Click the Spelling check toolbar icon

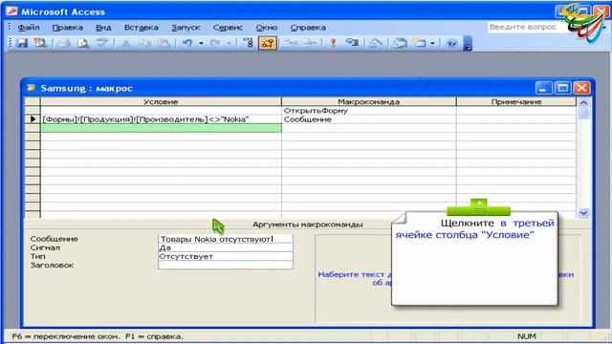(102, 43)
